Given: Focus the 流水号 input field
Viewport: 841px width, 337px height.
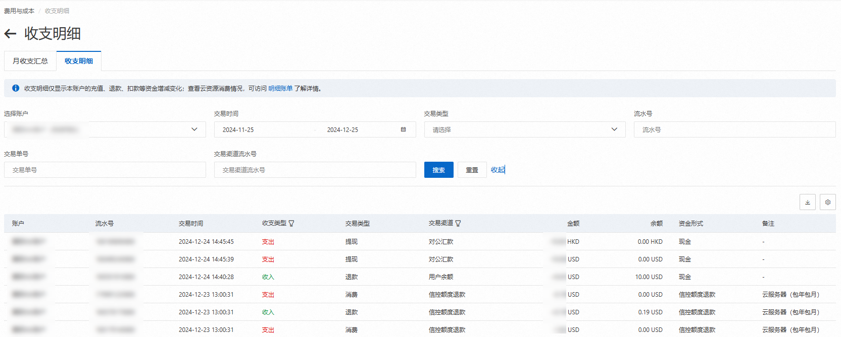Looking at the screenshot, I should (734, 129).
